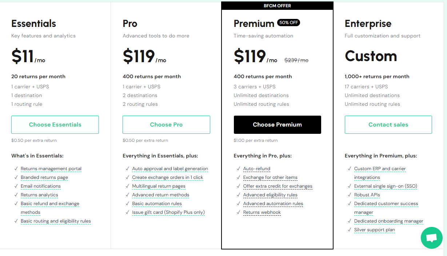Click the BFCM OFFER banner
The image size is (447, 256).
(277, 6)
